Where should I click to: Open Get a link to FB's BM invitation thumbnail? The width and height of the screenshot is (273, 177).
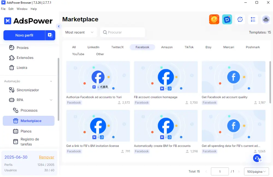coord(98,126)
